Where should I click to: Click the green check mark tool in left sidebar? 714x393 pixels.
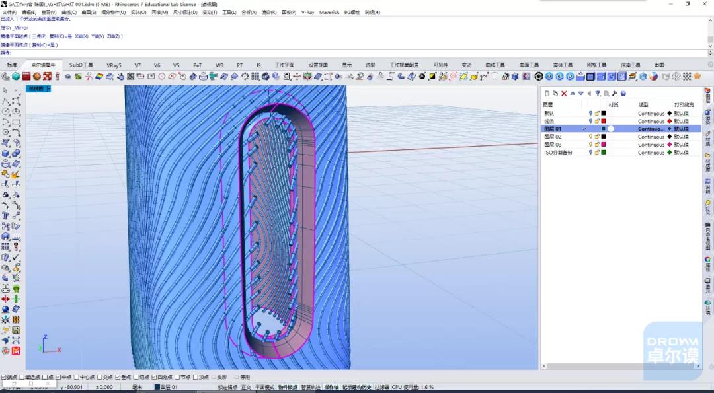coord(16,258)
